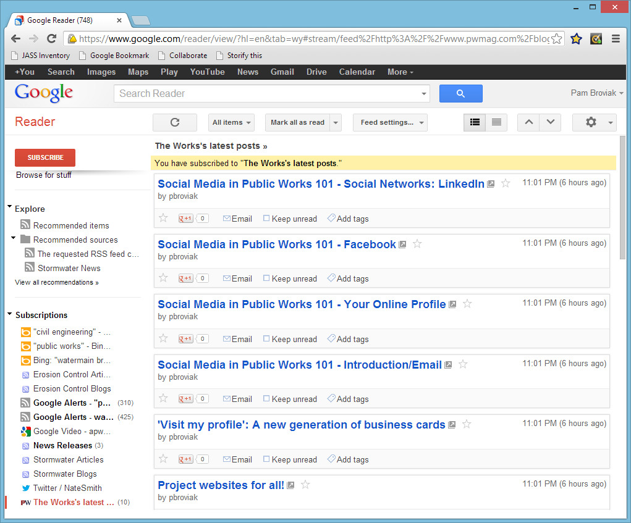Click the browser Back arrow
Viewport: 631px width, 523px height.
tap(15, 38)
